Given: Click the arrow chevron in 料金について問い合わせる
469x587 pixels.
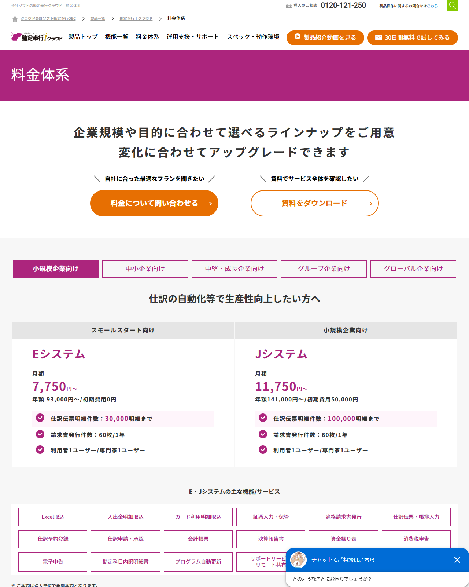Looking at the screenshot, I should coord(210,204).
